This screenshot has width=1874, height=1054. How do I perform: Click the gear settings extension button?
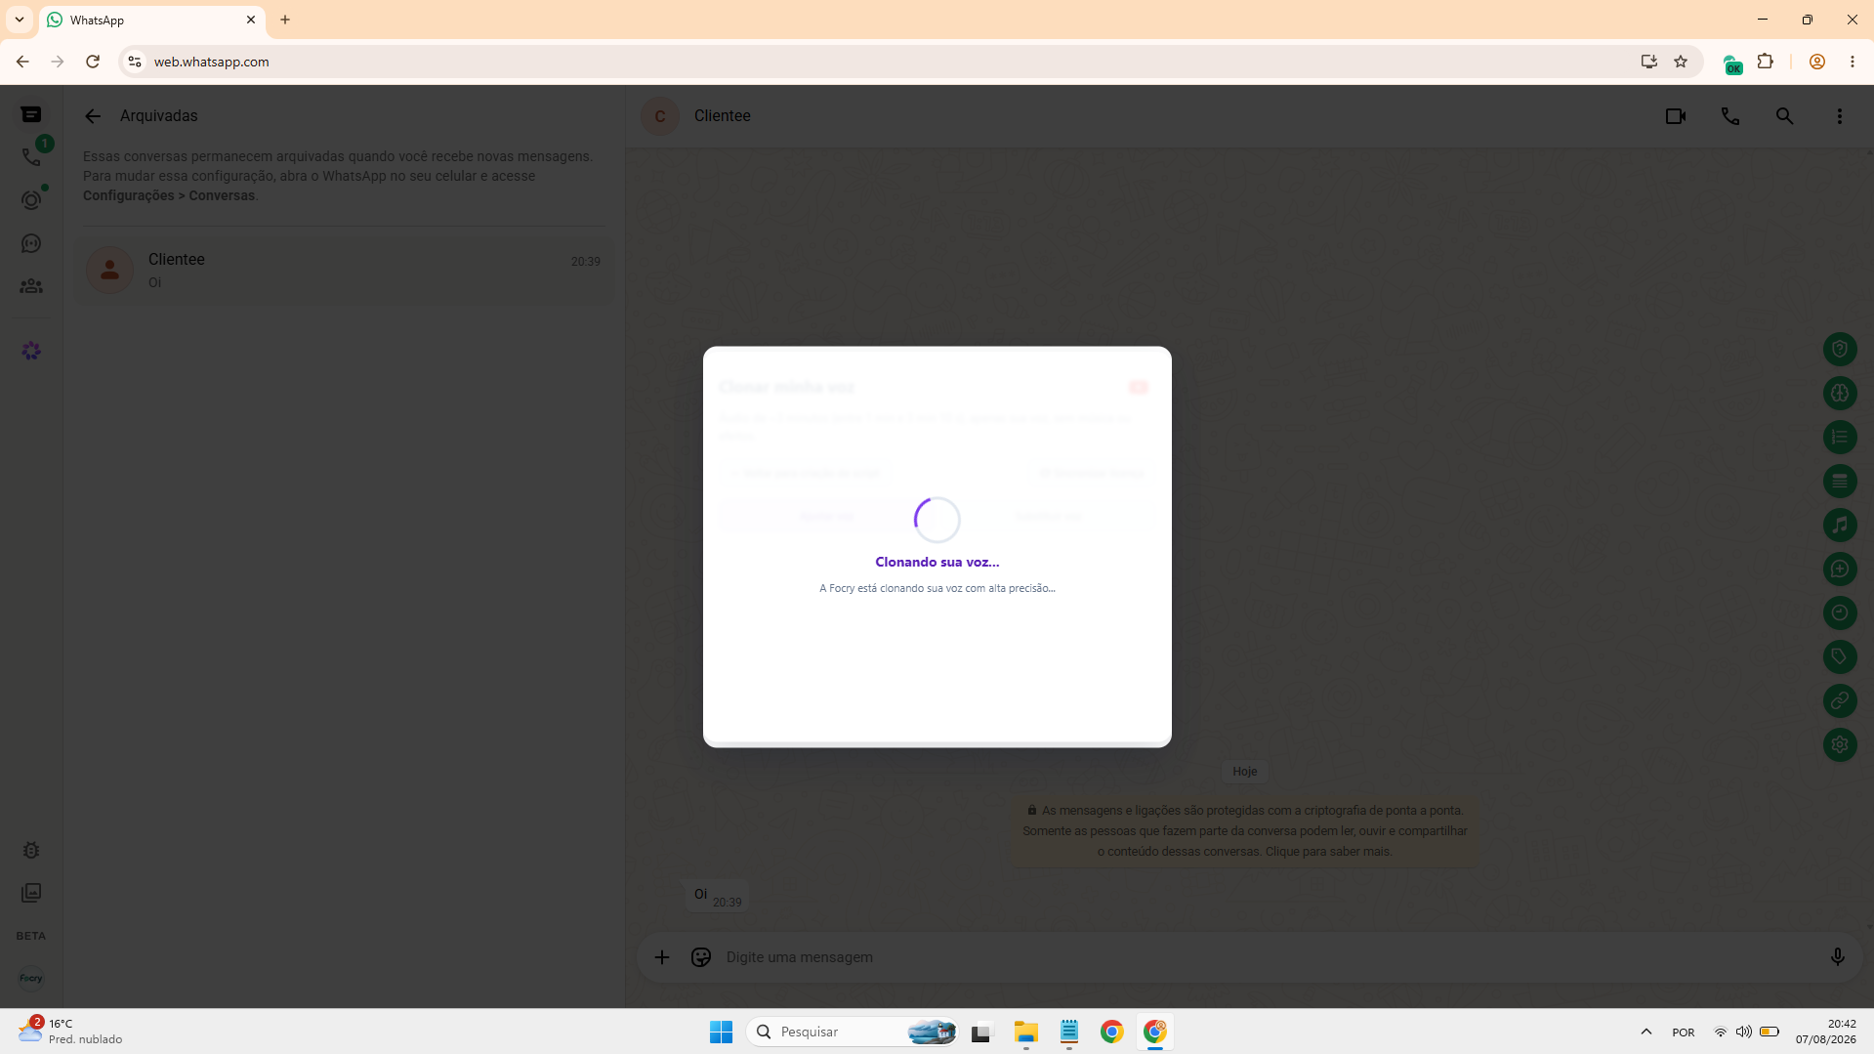tap(1840, 744)
